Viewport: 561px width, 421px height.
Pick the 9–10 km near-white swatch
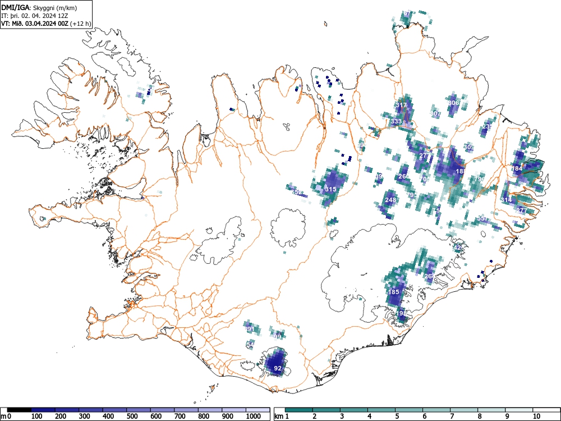pyautogui.click(x=519, y=410)
